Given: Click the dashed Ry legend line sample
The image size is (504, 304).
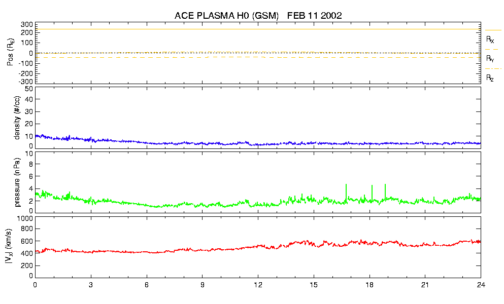Looking at the screenshot, I should [491, 50].
